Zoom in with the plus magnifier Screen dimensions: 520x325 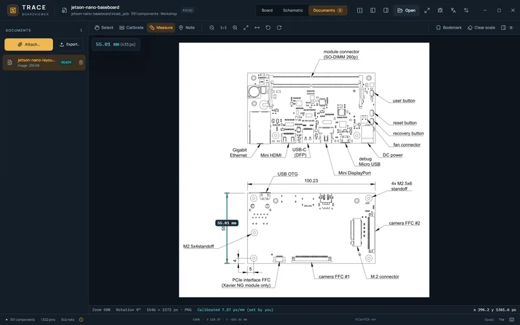point(235,27)
